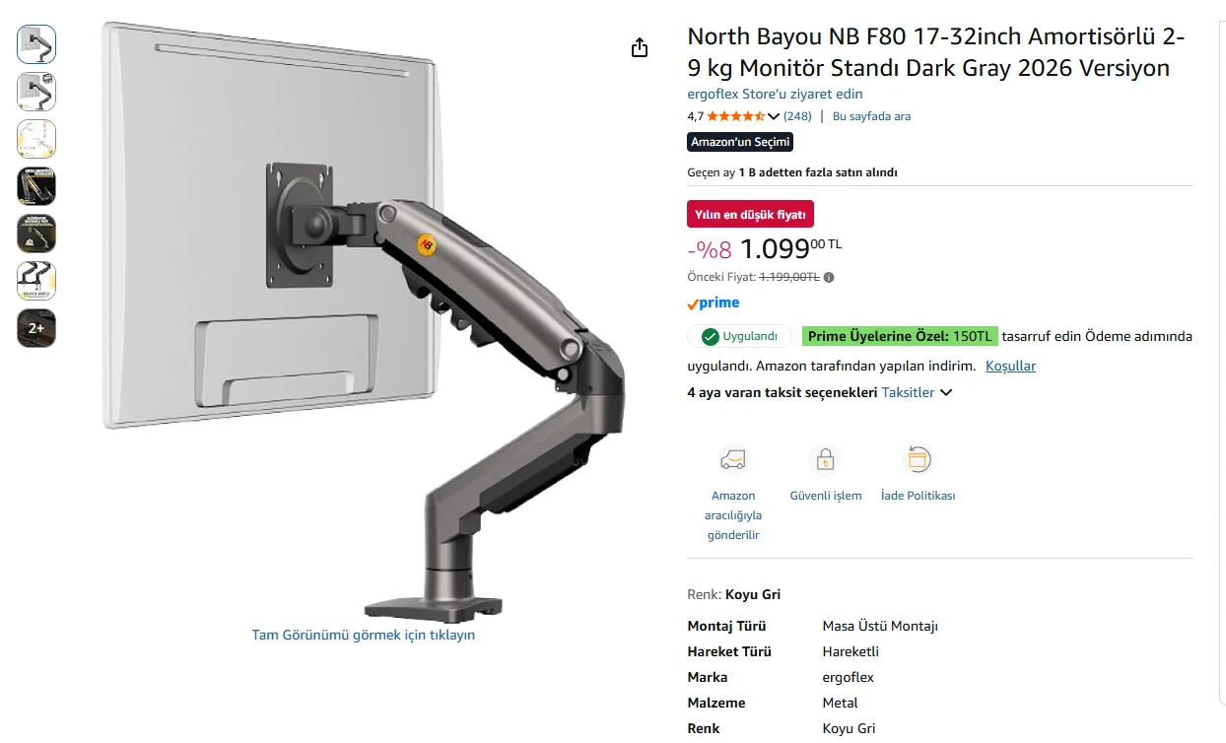Select the first product thumbnail
The height and width of the screenshot is (743, 1226).
click(x=36, y=44)
